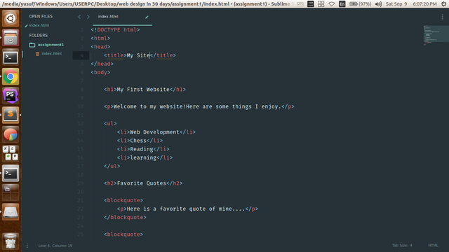Click the Chess list item line
The image size is (449, 252).
140,141
